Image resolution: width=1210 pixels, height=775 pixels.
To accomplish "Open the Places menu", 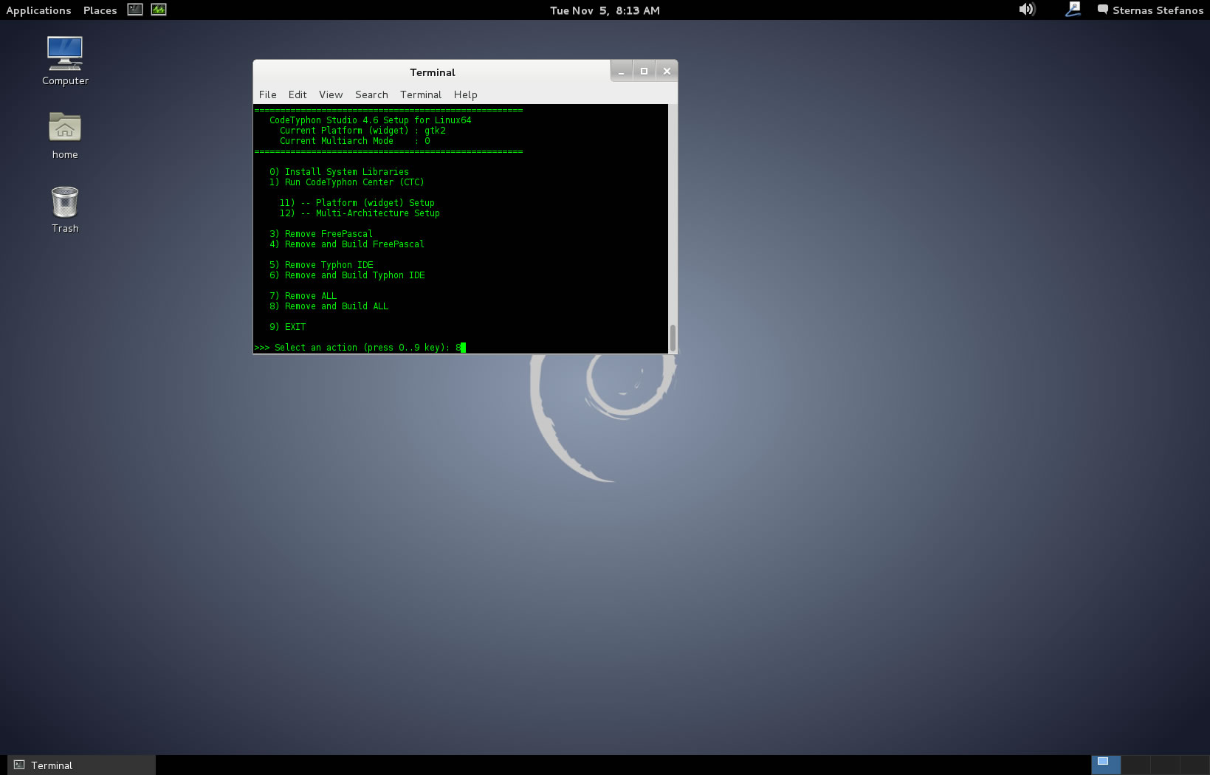I will pos(100,10).
